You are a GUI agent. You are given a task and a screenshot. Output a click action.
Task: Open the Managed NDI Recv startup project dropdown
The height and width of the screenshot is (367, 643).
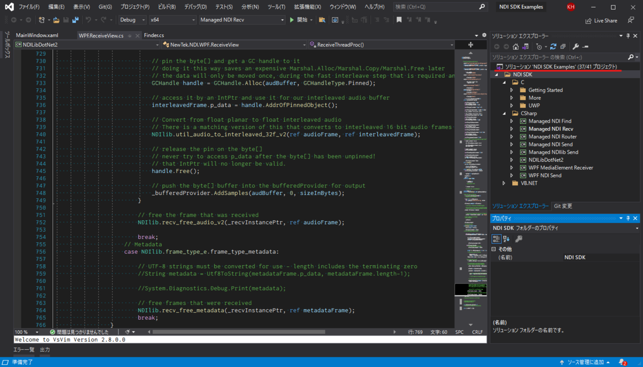click(x=242, y=20)
